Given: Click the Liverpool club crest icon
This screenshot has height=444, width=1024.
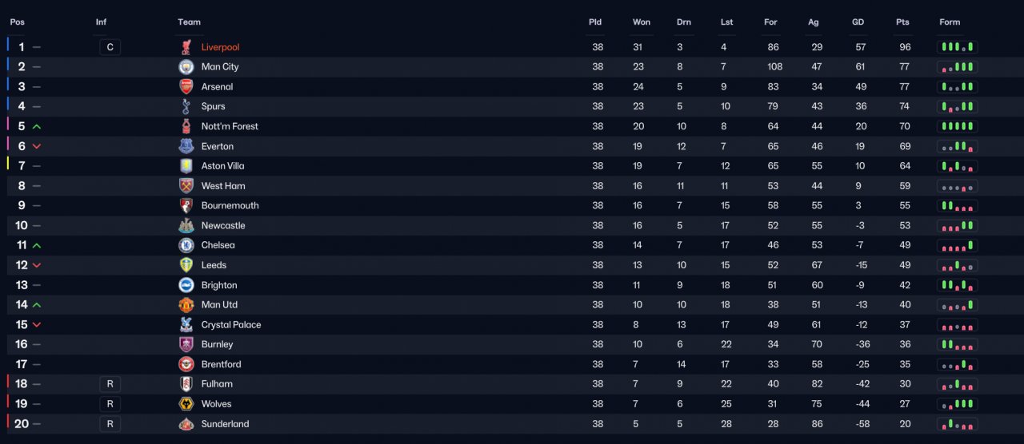Looking at the screenshot, I should pos(186,47).
